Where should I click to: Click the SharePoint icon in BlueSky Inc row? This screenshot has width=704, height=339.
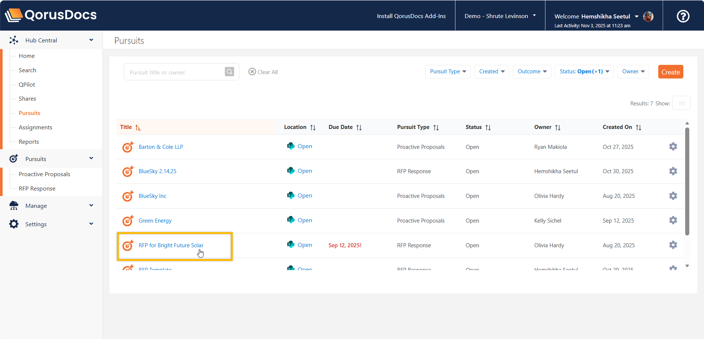tap(291, 196)
